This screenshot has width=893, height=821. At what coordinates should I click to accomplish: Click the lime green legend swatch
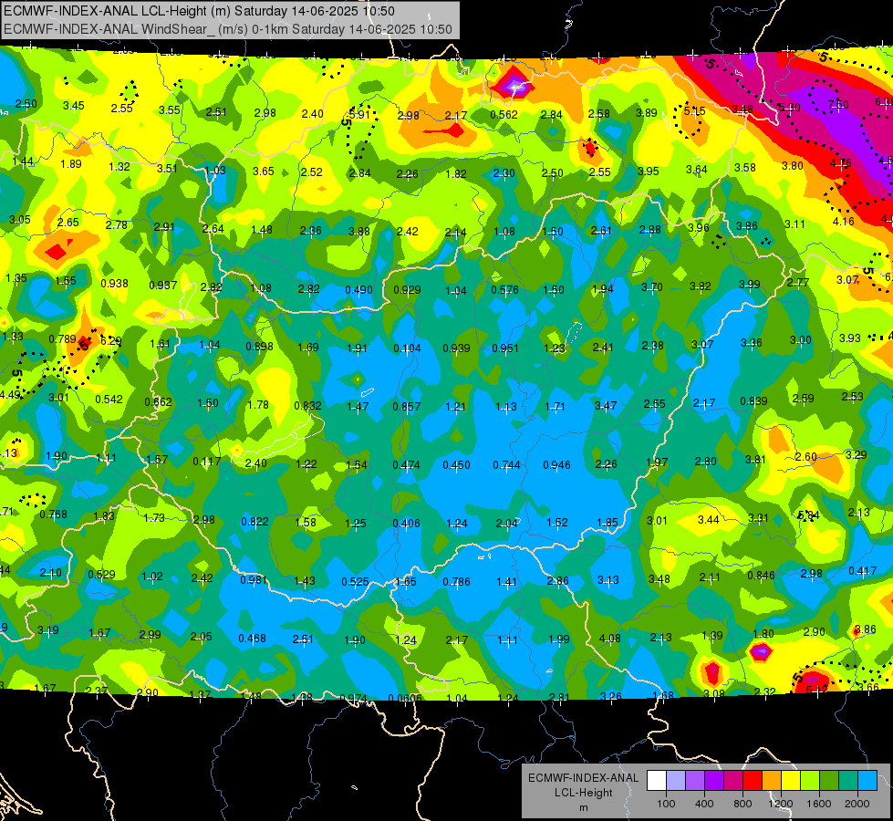point(810,781)
